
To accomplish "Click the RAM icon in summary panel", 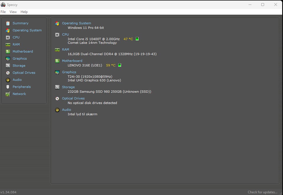I will point(57,50).
